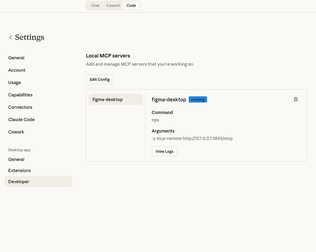Click the Settings page title
Viewport: 316px width, 252px height.
coord(29,37)
